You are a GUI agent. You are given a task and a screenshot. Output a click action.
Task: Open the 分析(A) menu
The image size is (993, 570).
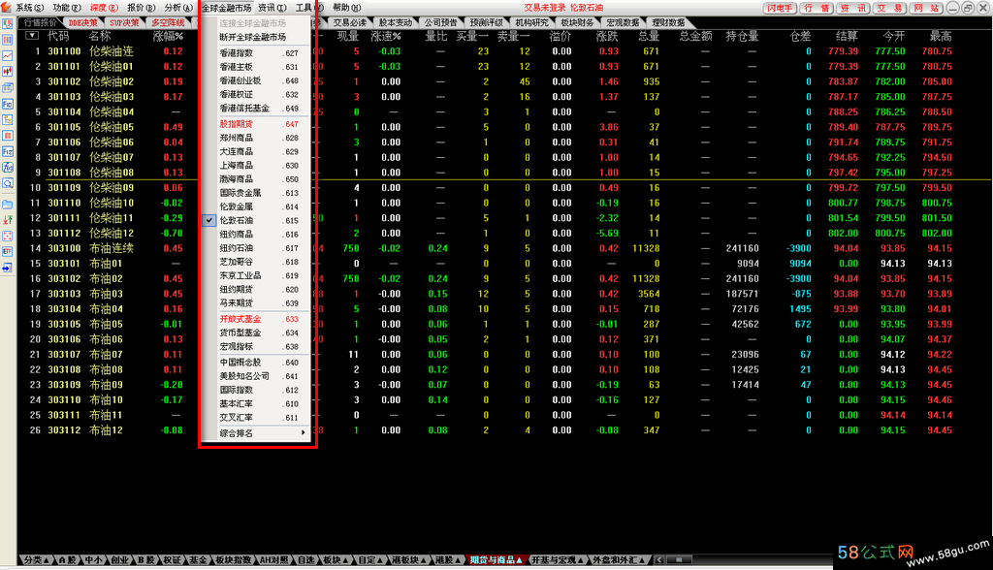tap(178, 8)
